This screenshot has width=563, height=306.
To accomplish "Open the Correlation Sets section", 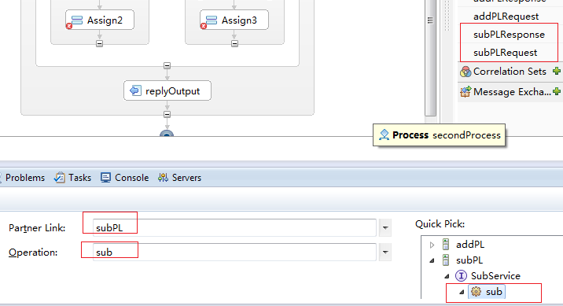I will point(510,72).
